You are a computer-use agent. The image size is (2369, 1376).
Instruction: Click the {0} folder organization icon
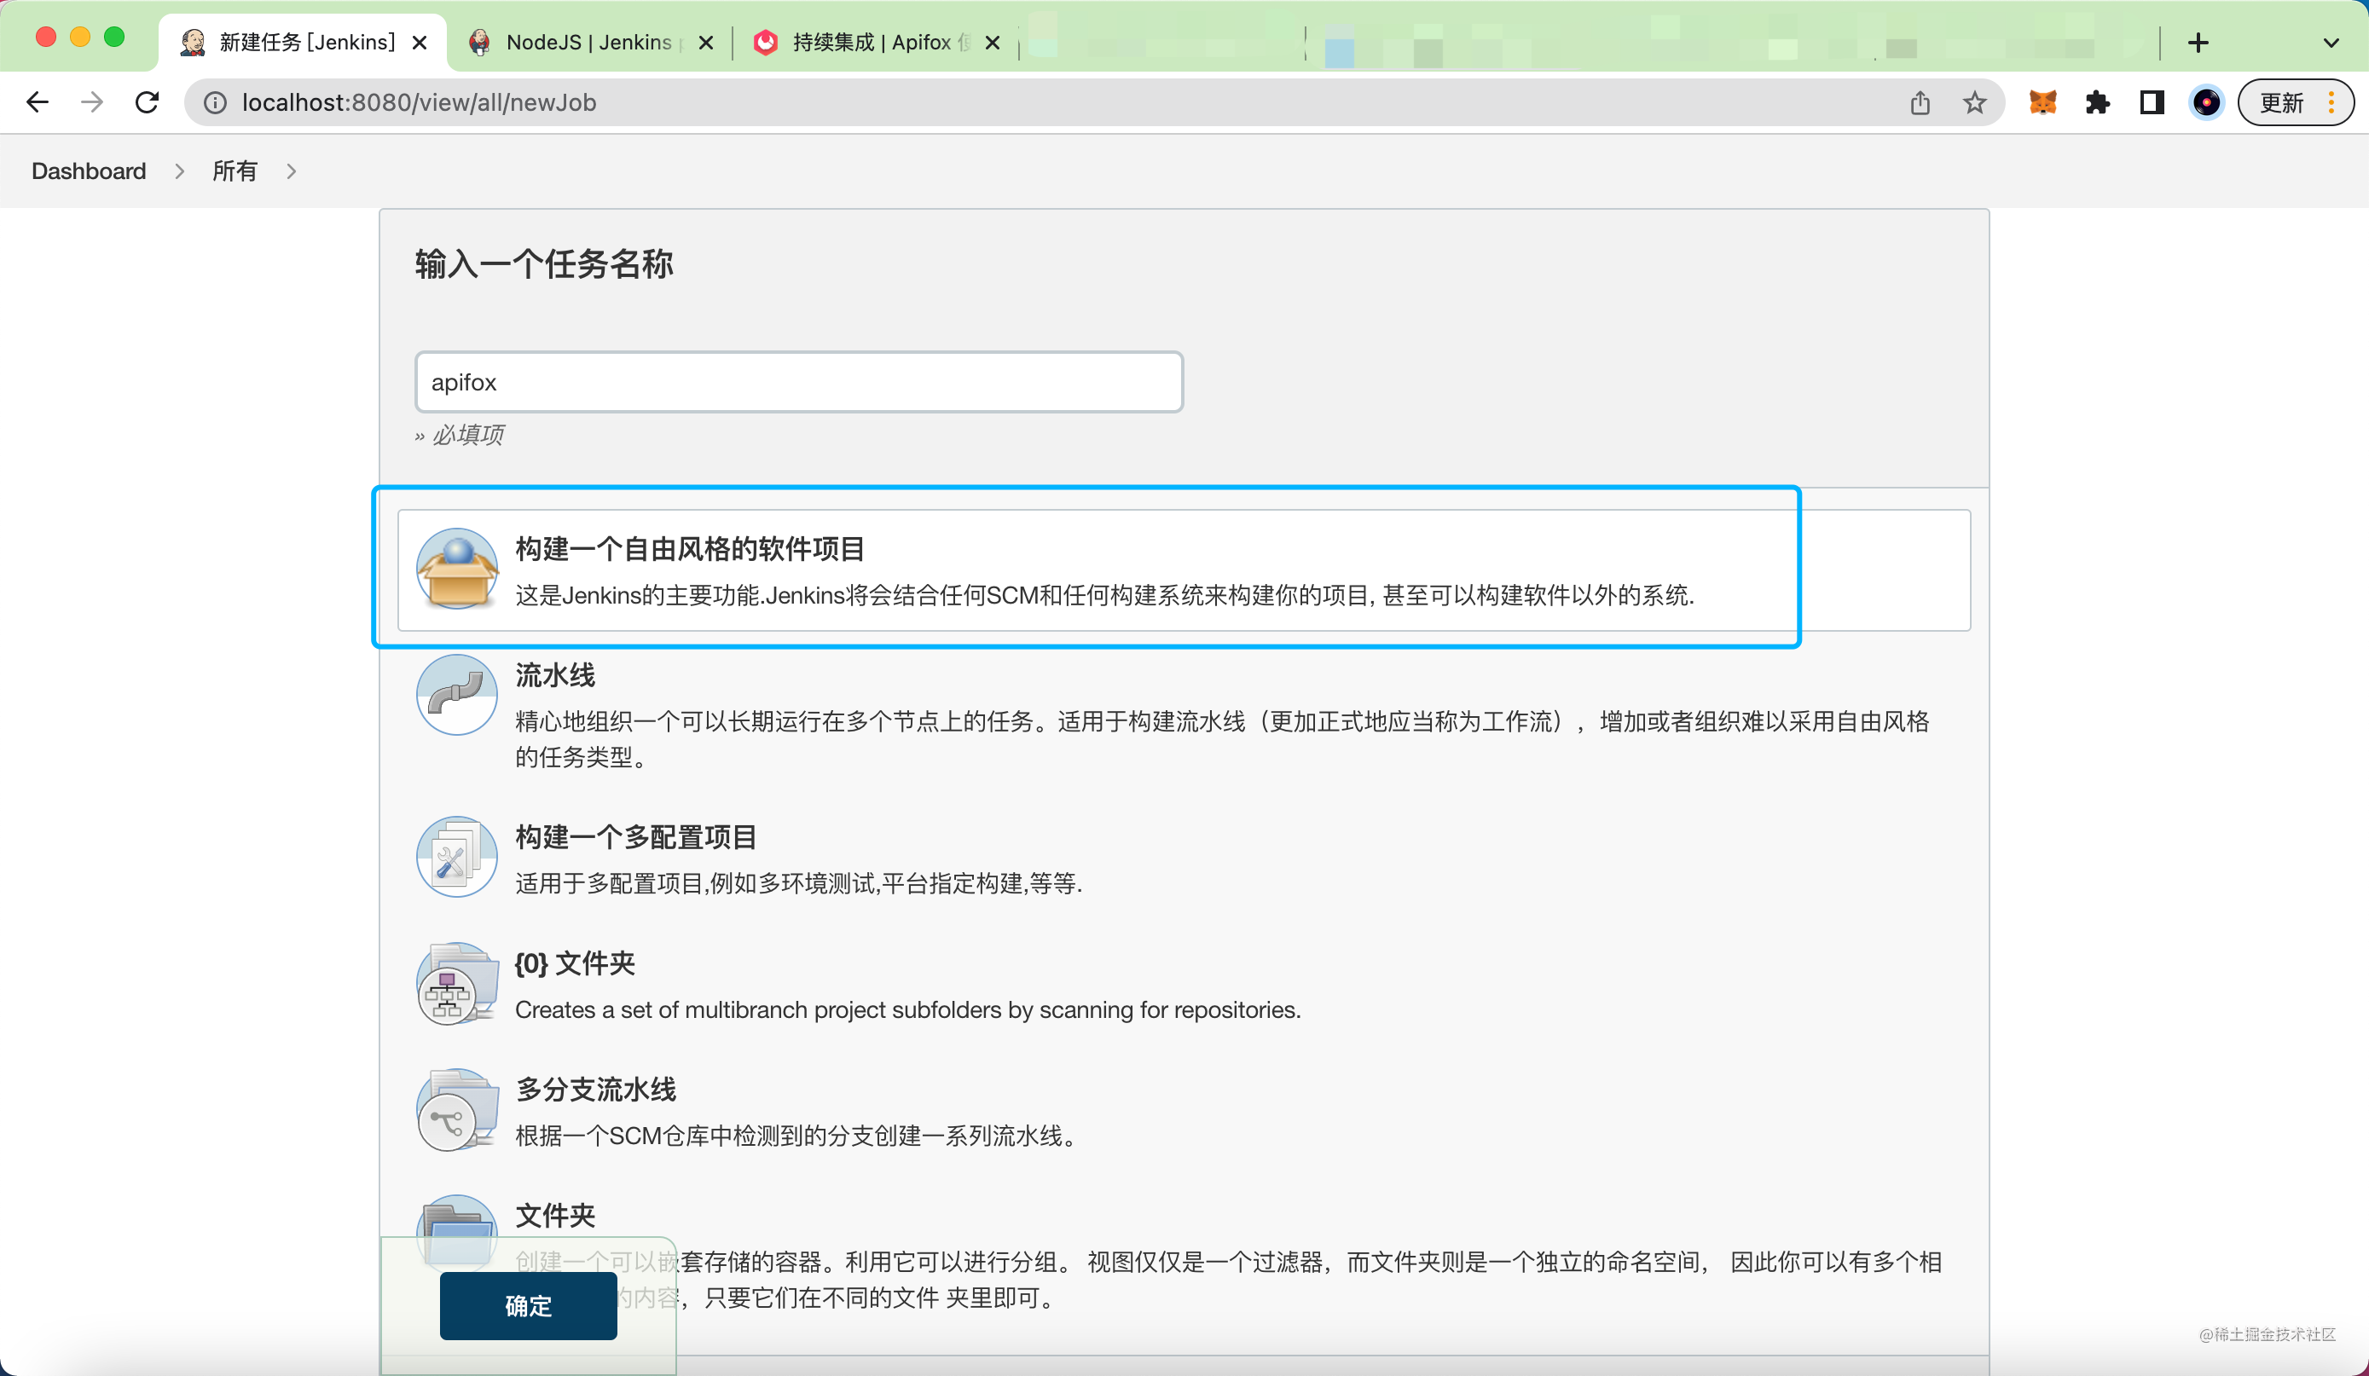457,983
